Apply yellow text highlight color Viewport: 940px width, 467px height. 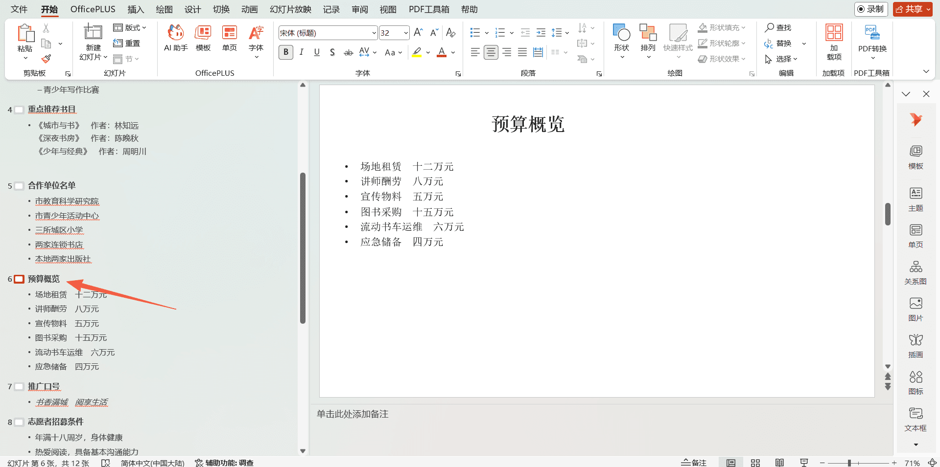coord(417,52)
